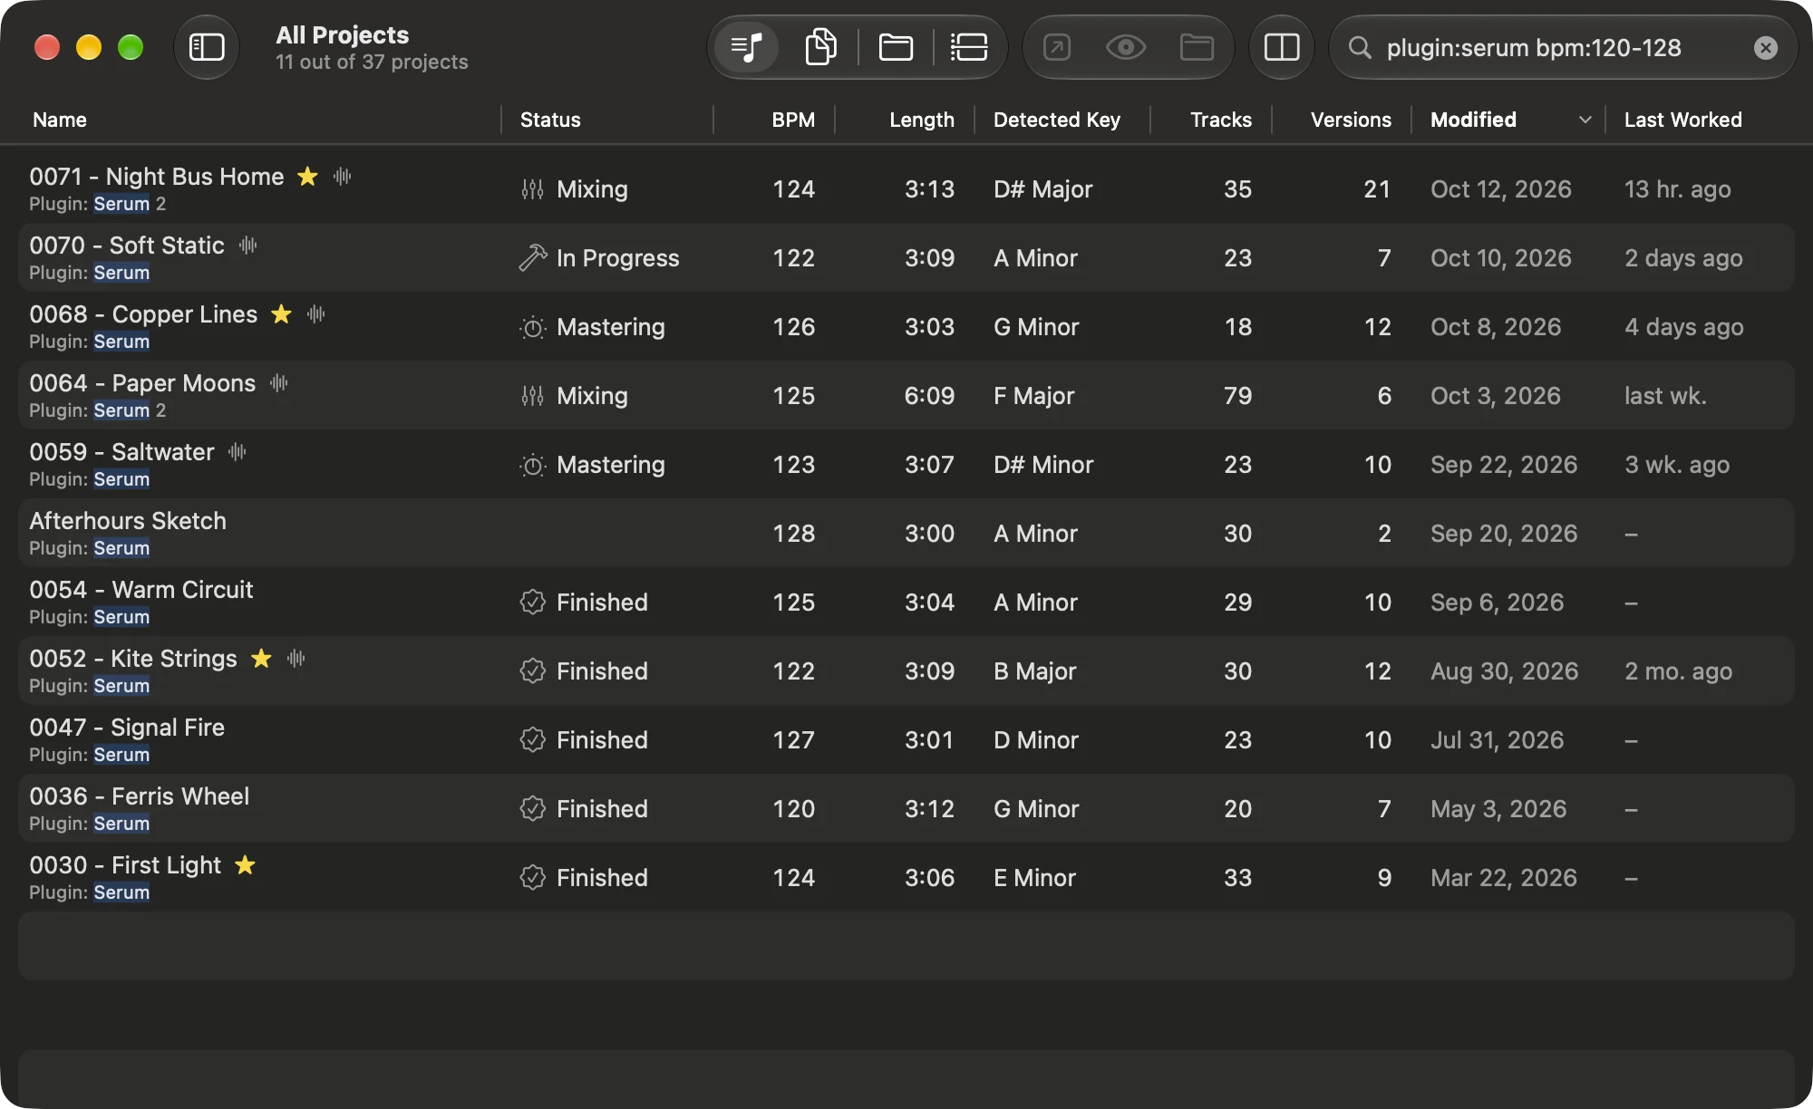Toggle the eye preview button

[x=1126, y=47]
